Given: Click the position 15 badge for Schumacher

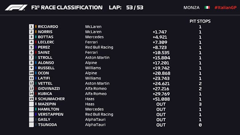Looking at the screenshot, I should (31, 99).
